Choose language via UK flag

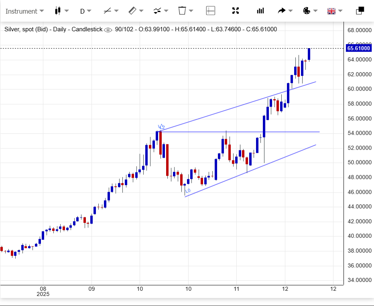click(x=331, y=11)
